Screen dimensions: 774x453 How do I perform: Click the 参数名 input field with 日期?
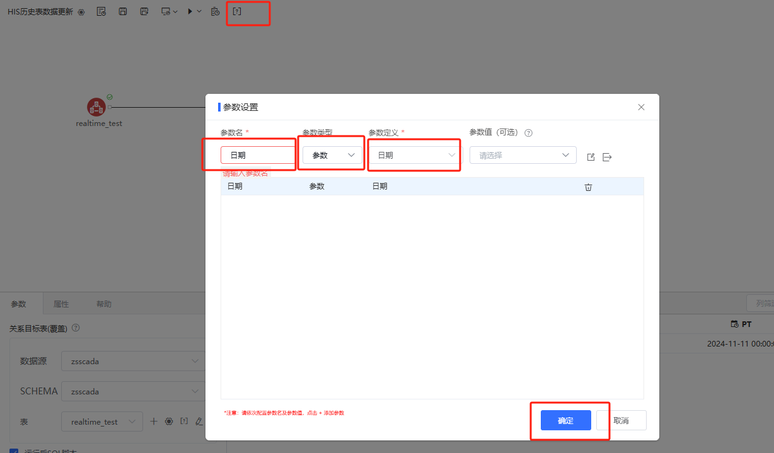point(258,155)
